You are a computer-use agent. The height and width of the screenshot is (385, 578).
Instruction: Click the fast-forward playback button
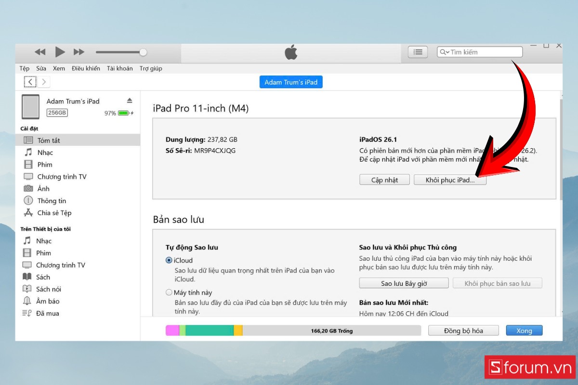tap(79, 52)
